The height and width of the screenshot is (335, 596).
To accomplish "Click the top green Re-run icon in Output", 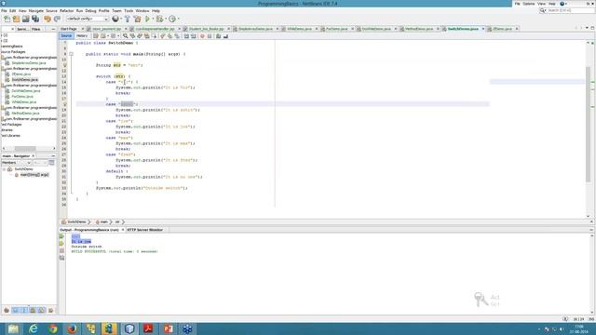I will 61,236.
